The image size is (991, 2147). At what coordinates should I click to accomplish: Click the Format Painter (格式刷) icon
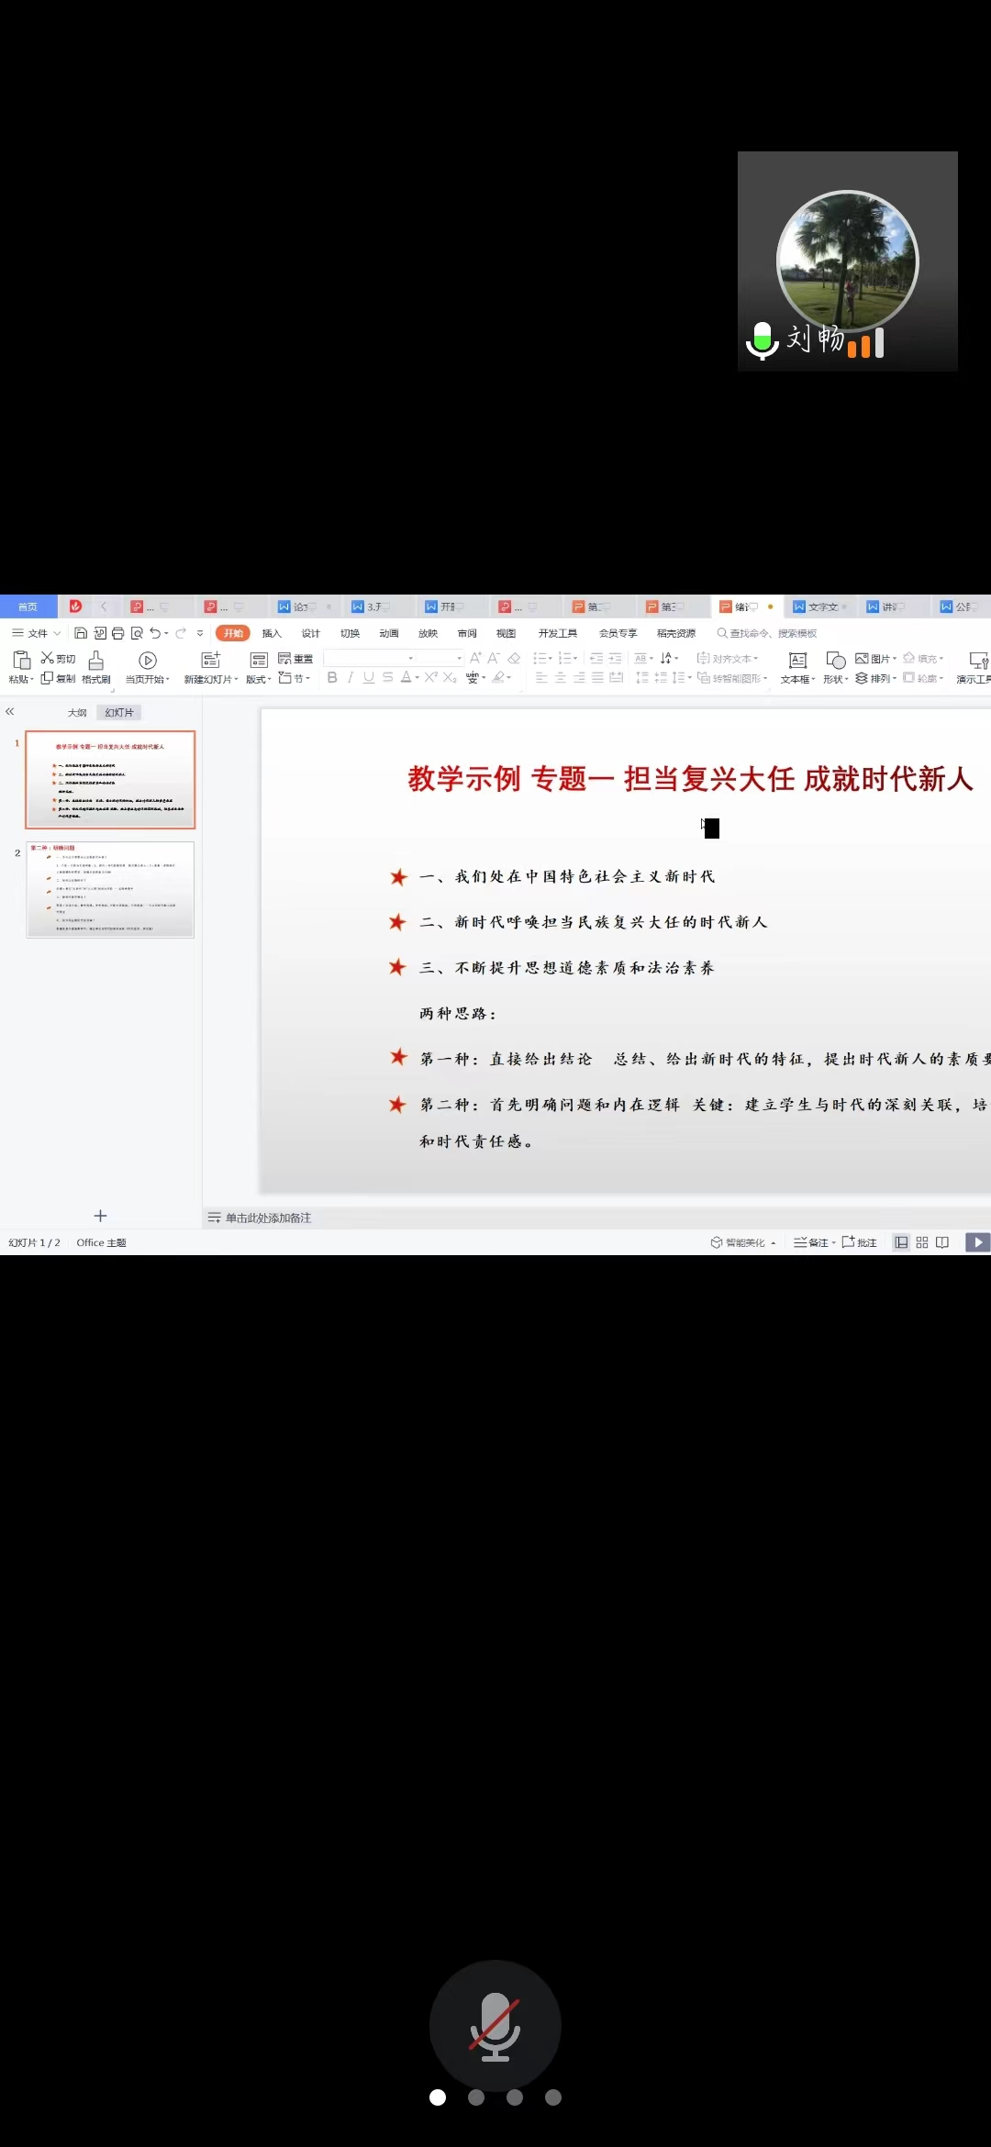[95, 661]
